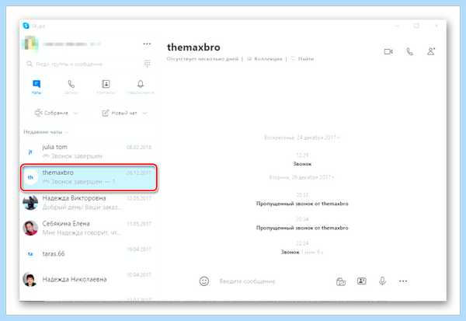Click the Найти link in the chat header
This screenshot has width=466, height=321.
[302, 59]
